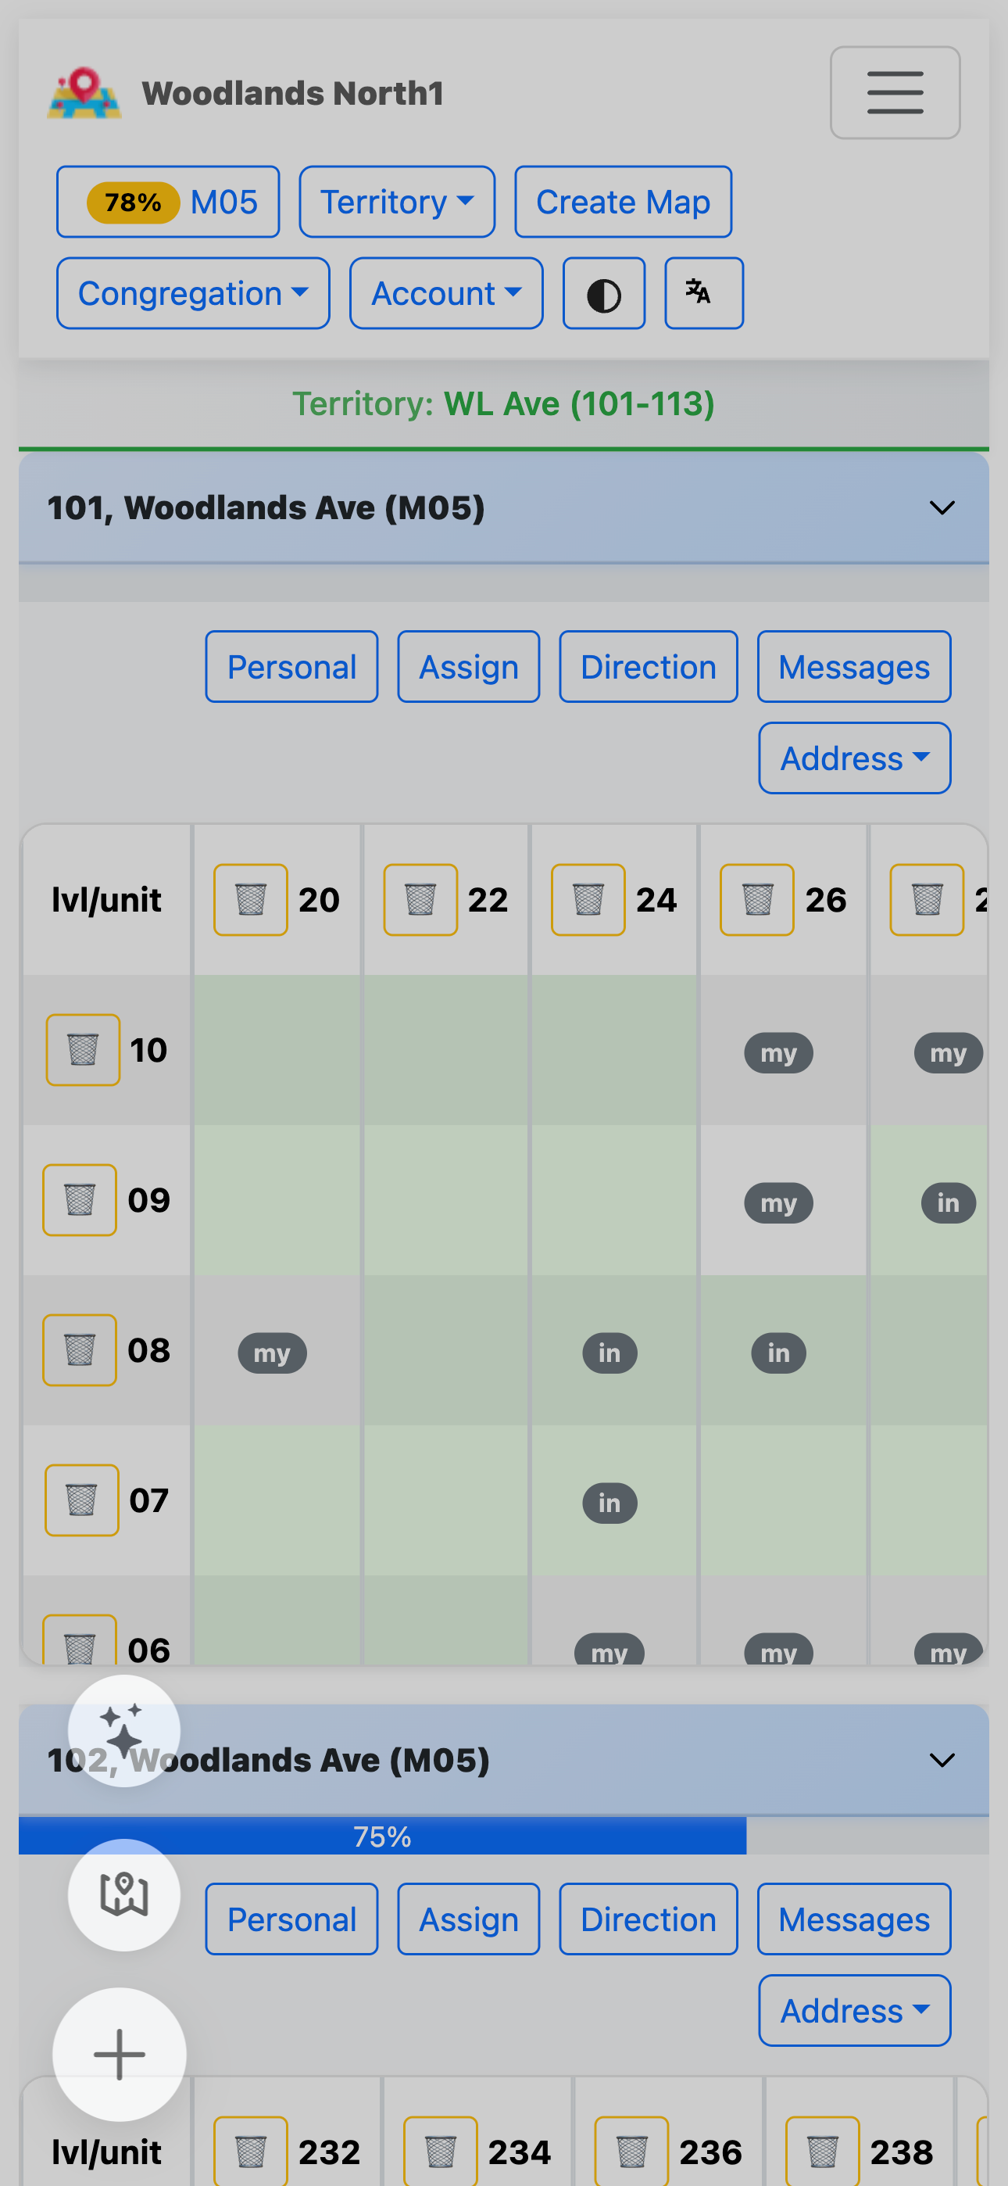
Task: Open the Account menu
Action: (x=445, y=292)
